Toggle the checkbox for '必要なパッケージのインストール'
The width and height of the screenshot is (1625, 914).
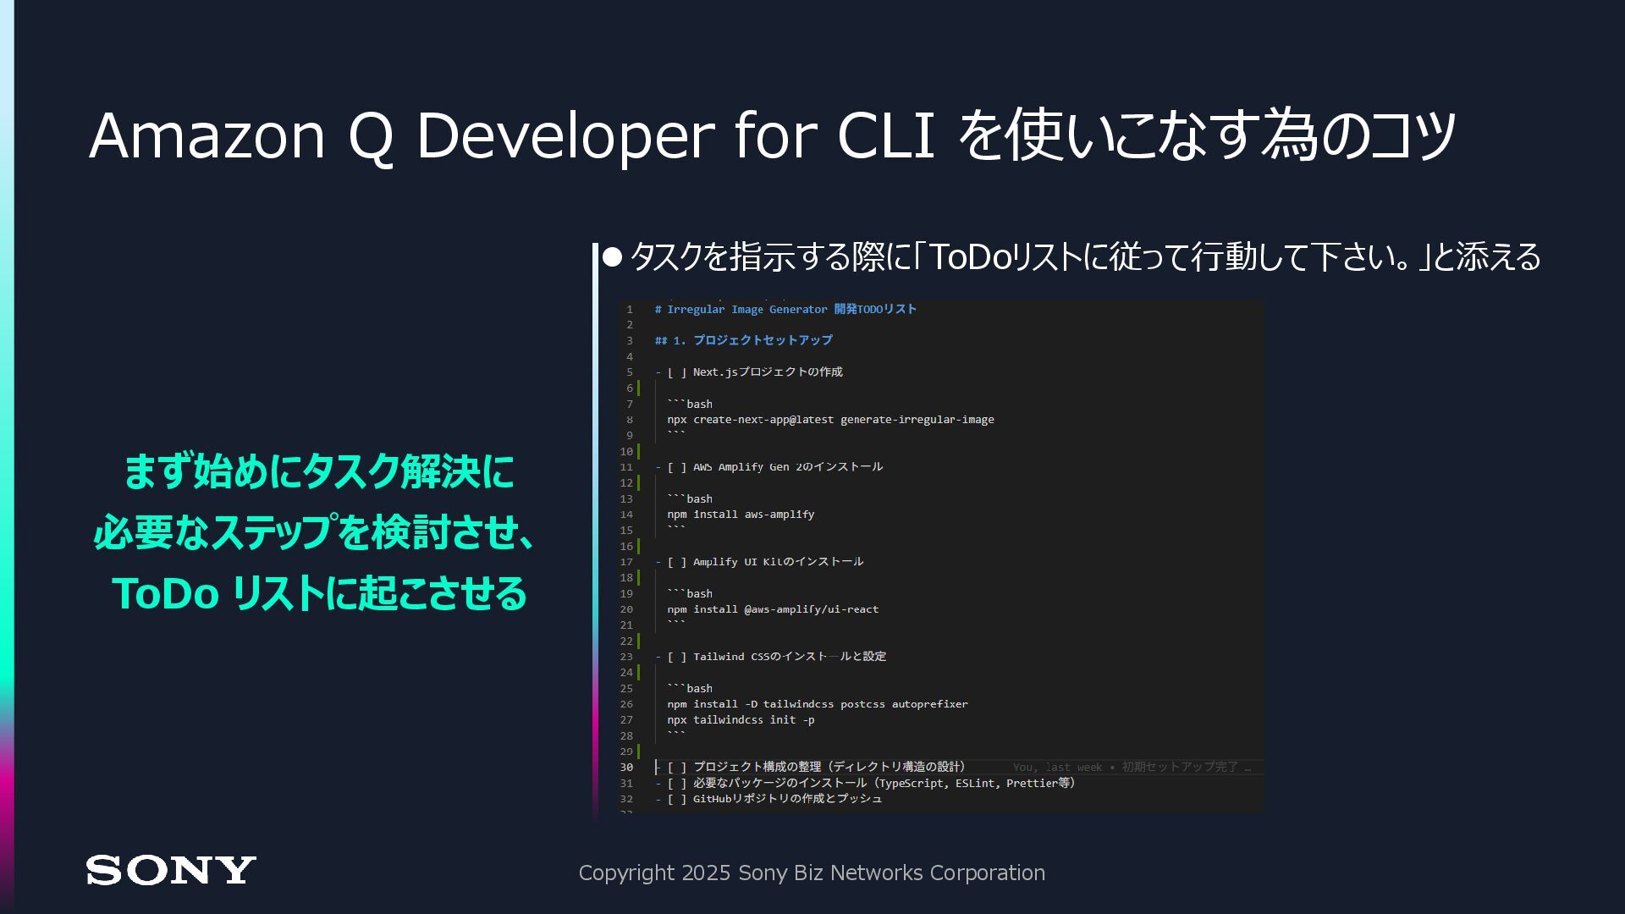coord(677,784)
